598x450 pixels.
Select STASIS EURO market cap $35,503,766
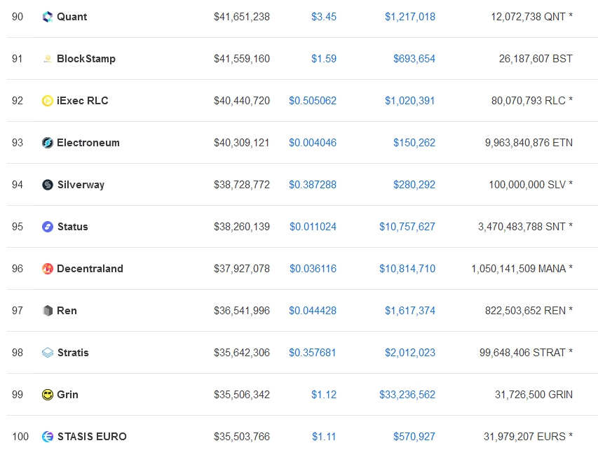point(242,436)
